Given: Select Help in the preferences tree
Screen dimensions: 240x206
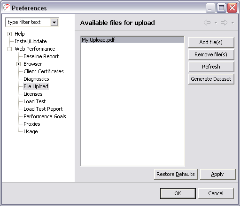Looking at the screenshot, I should pos(20,34).
